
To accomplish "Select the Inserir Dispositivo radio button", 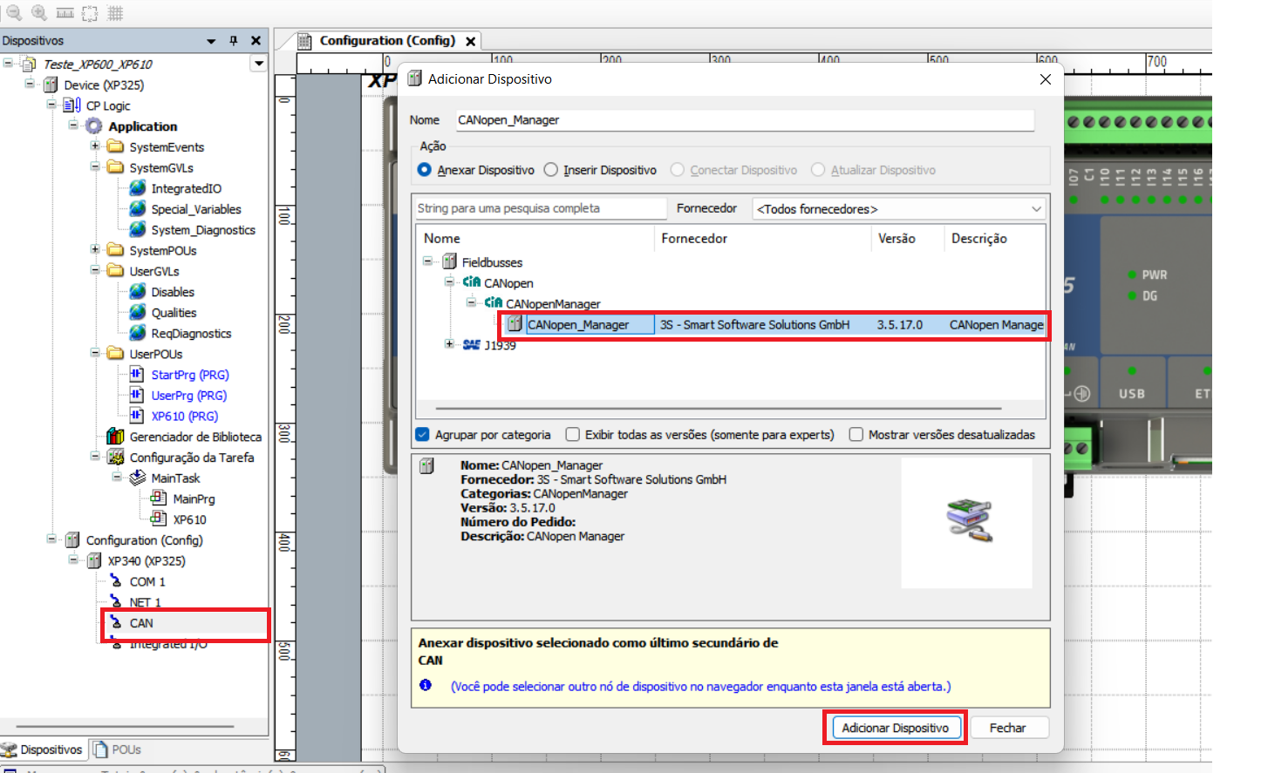I will (551, 170).
